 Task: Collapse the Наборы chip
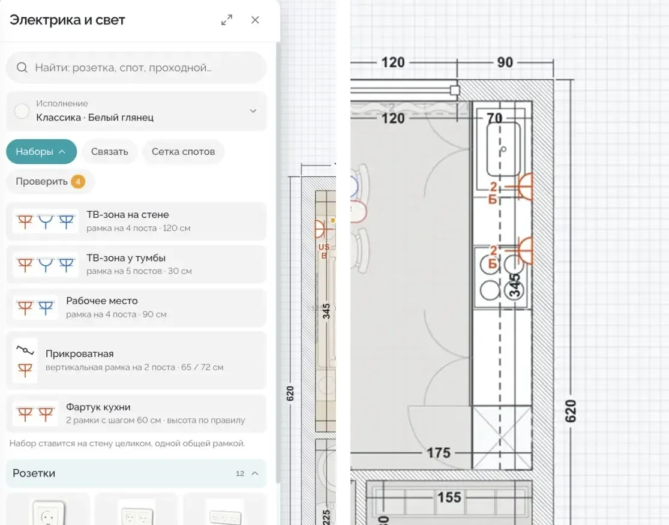[x=41, y=152]
